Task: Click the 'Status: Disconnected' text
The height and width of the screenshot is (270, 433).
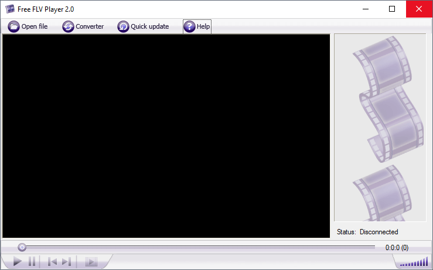Action: click(x=367, y=232)
